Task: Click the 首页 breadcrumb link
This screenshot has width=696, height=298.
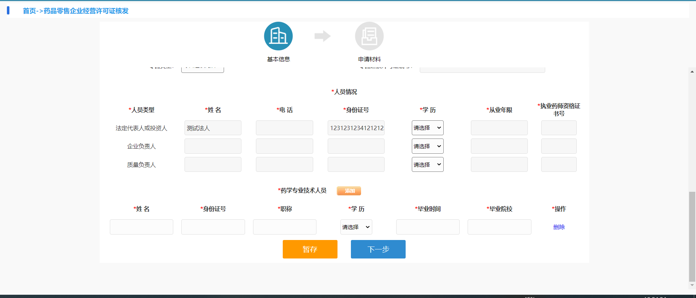Action: coord(29,11)
